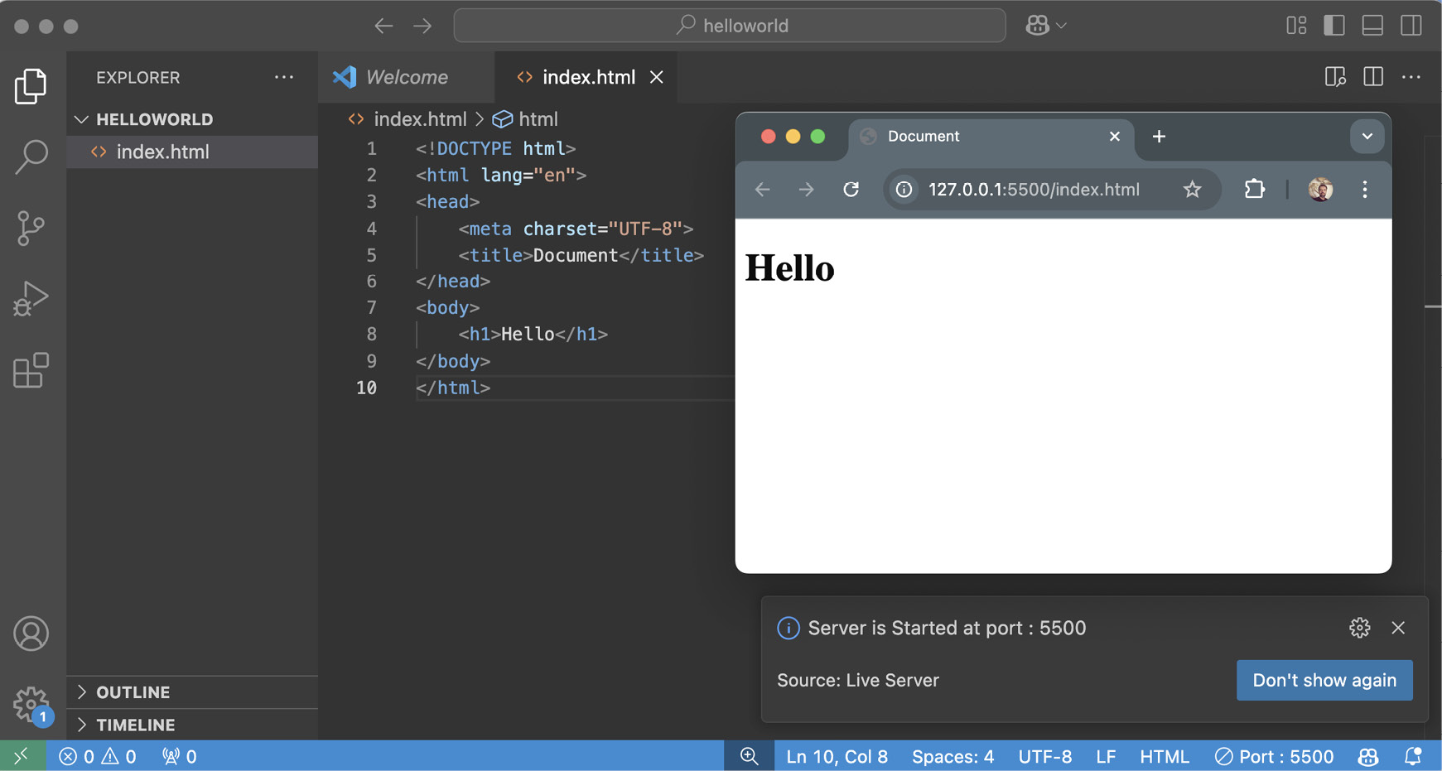Click the Hello heading in the browser page
This screenshot has width=1442, height=771.
(789, 267)
